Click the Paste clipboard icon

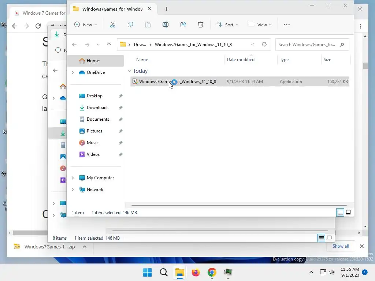pos(148,25)
